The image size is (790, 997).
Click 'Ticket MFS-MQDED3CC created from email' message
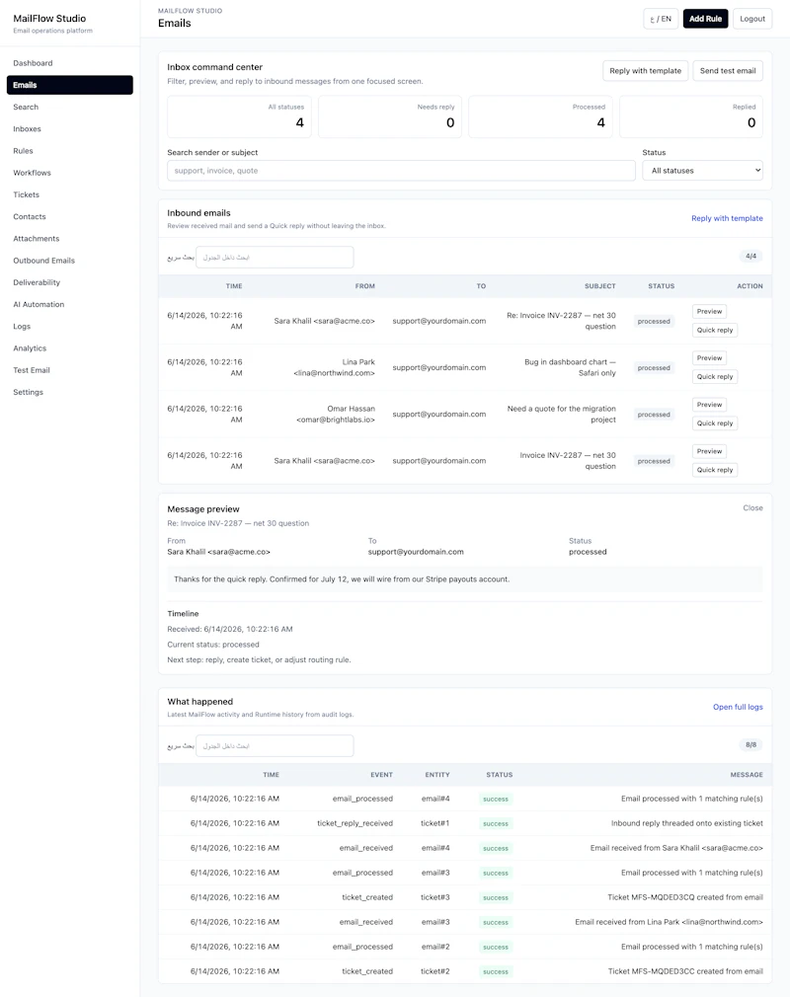[685, 971]
